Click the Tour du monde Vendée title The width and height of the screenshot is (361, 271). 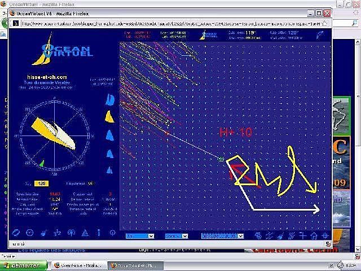tap(47, 82)
